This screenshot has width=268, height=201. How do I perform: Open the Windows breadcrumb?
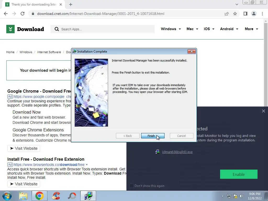(26, 52)
